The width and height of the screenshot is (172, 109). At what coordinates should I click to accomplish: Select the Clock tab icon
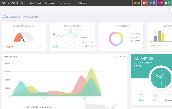coord(141,96)
